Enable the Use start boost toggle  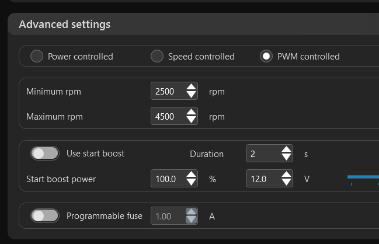pos(45,154)
